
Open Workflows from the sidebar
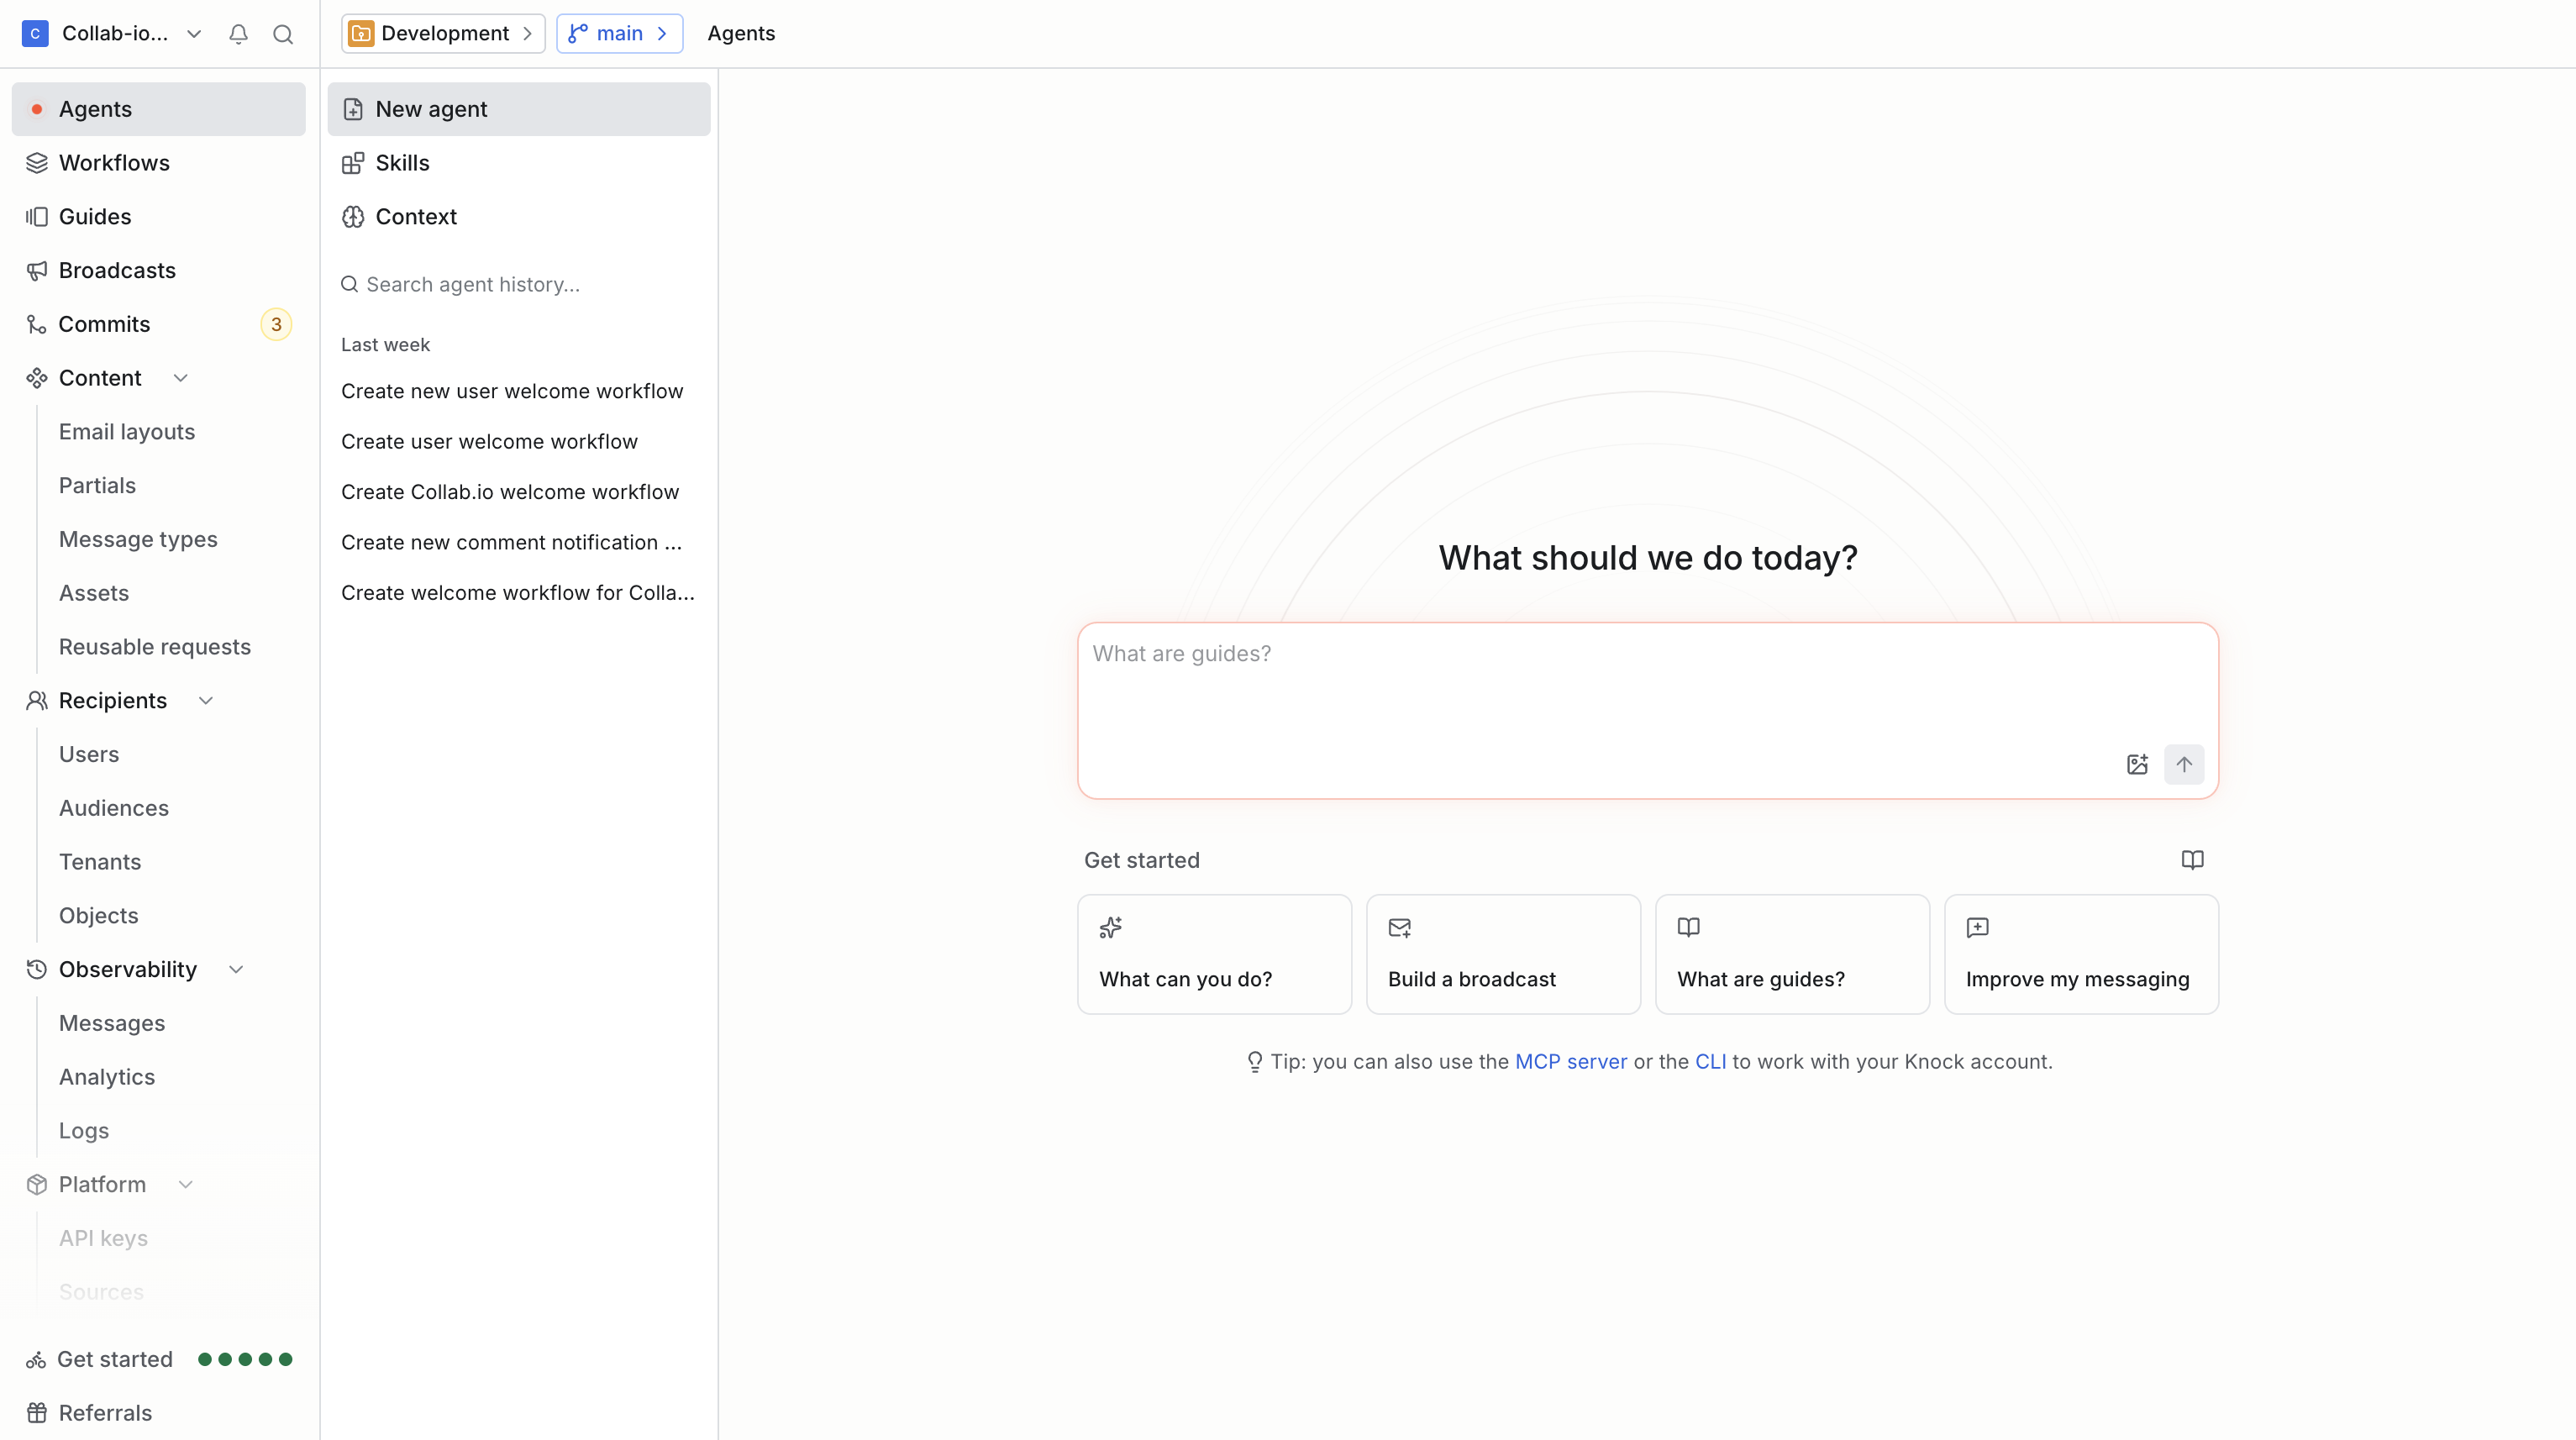point(114,163)
